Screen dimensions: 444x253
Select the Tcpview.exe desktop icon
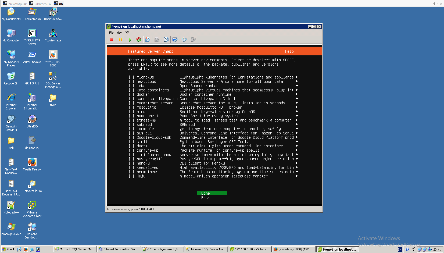(x=53, y=35)
